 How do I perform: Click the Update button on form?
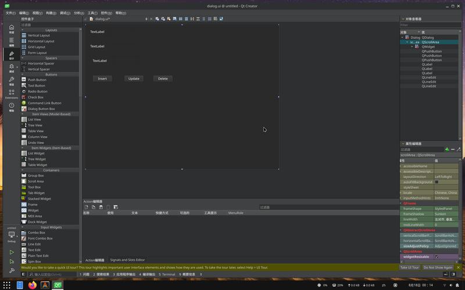(134, 79)
